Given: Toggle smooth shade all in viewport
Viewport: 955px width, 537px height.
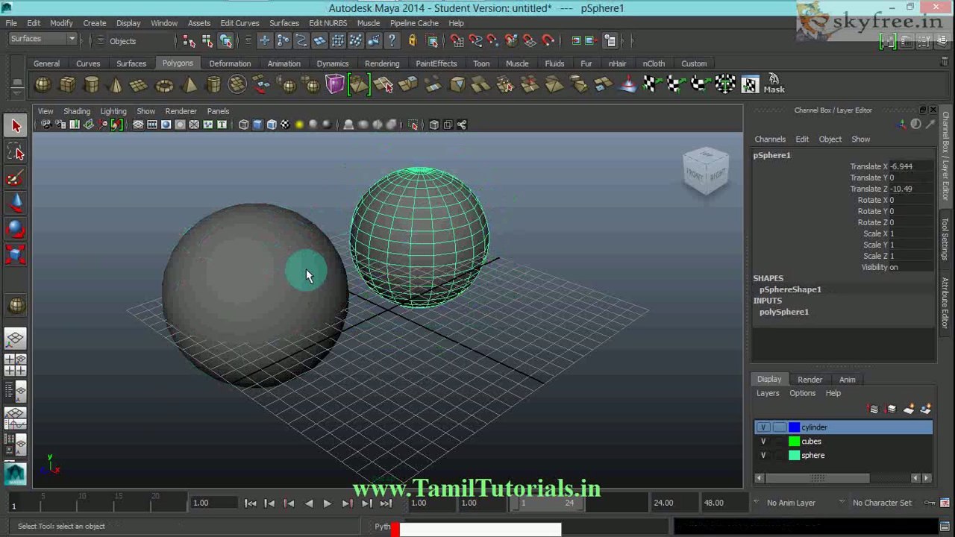Looking at the screenshot, I should pos(257,125).
